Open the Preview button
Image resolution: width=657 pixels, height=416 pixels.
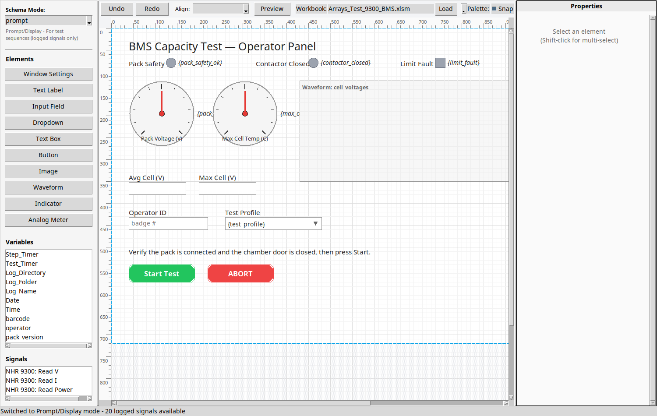[x=272, y=9]
